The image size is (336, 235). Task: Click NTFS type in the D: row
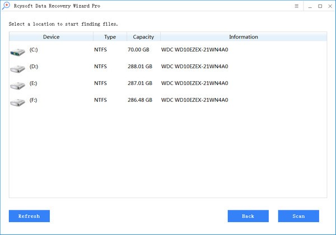point(100,67)
